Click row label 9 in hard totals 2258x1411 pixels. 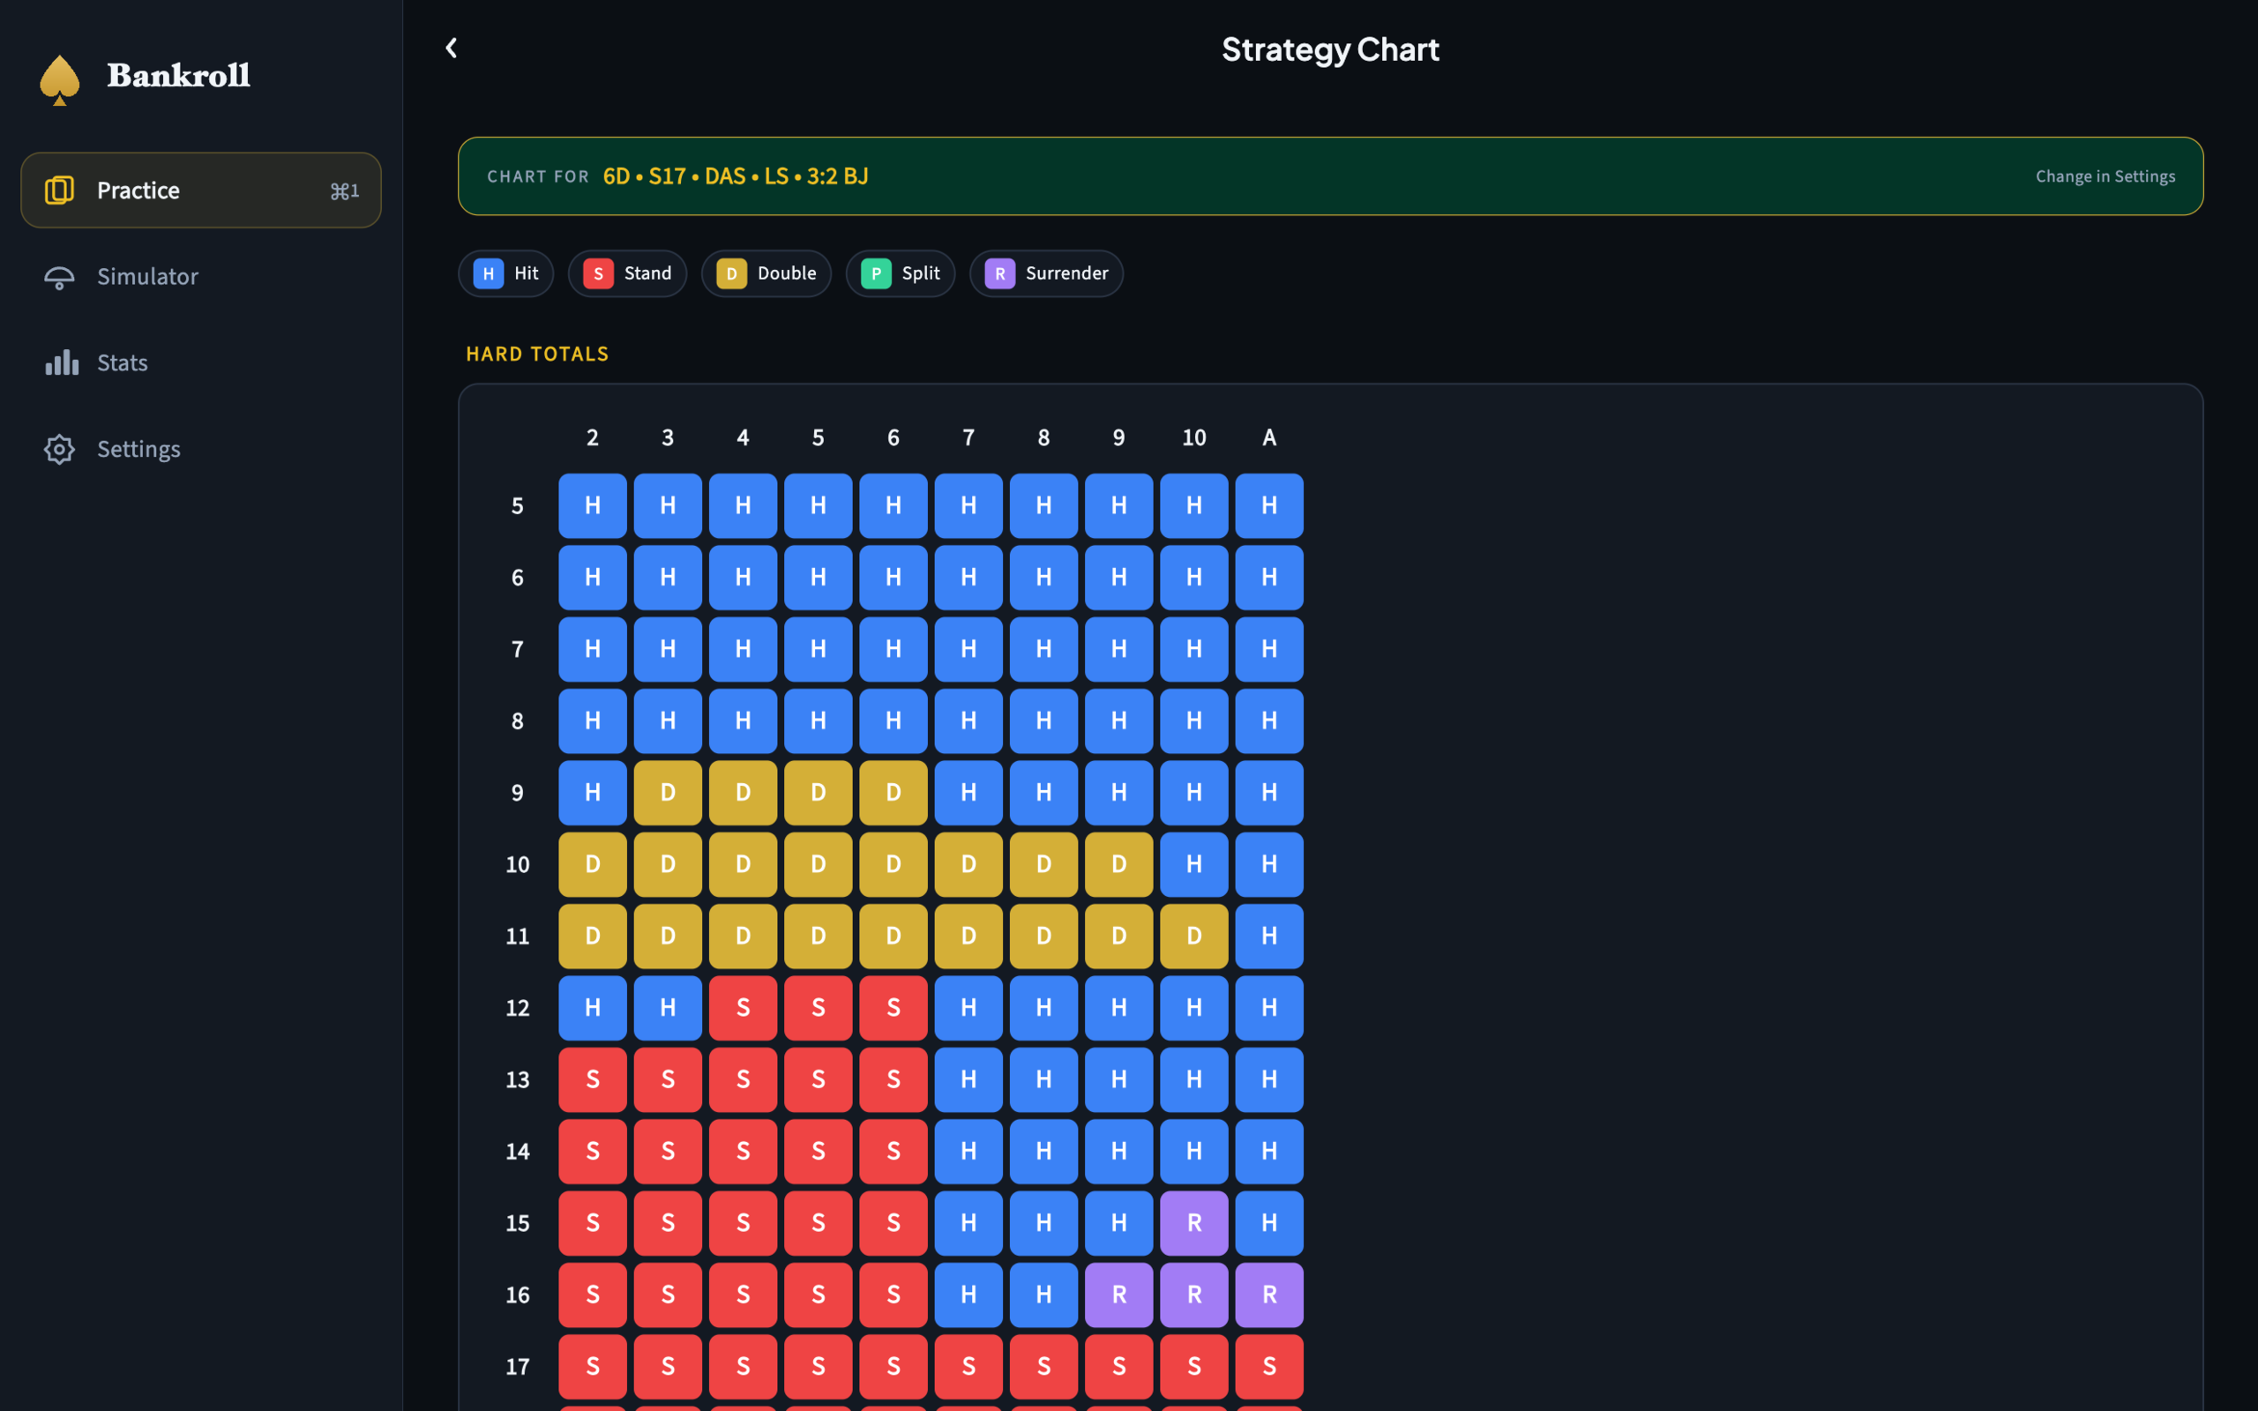coord(518,793)
